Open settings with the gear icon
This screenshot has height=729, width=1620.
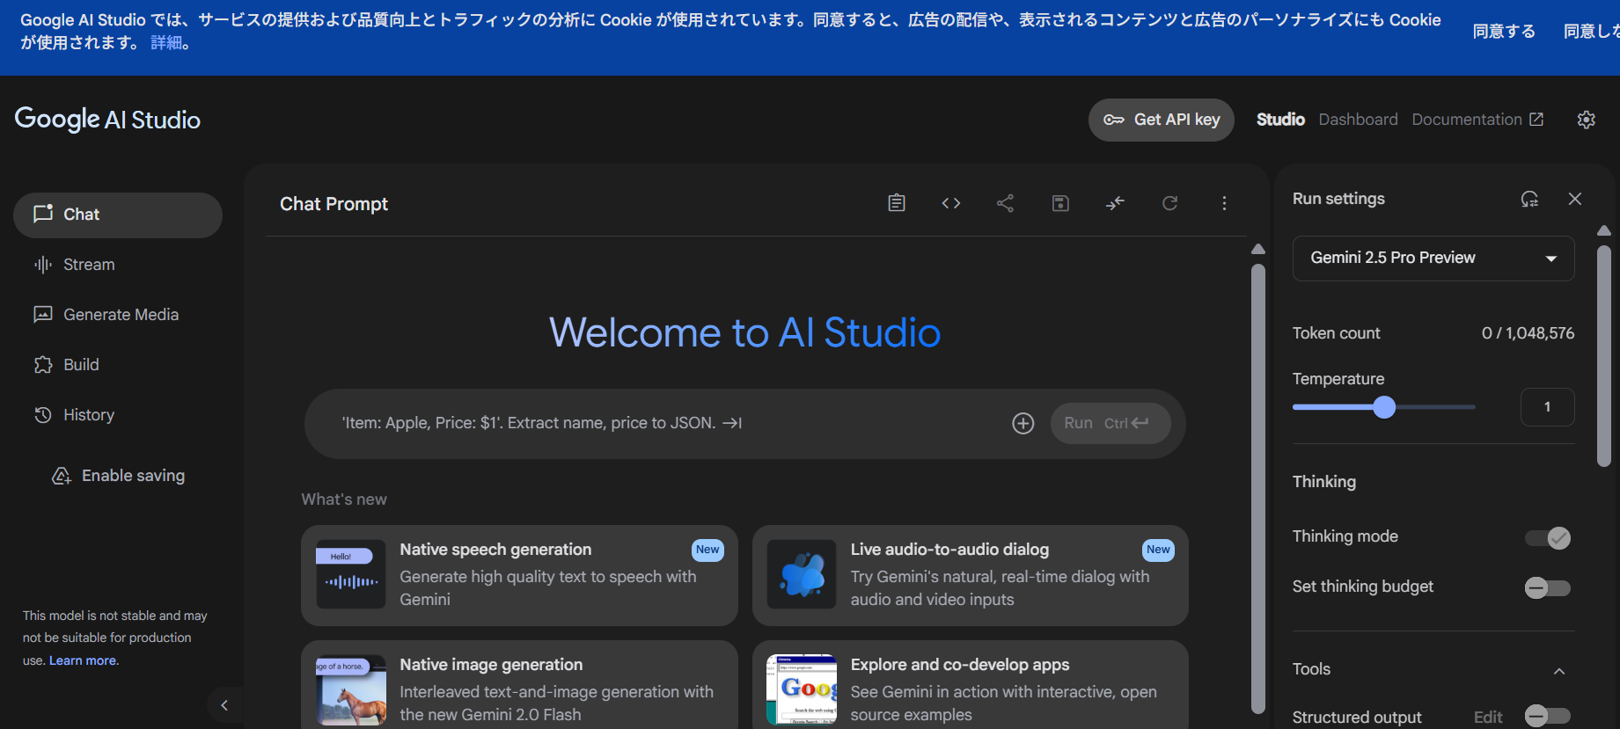pos(1586,120)
